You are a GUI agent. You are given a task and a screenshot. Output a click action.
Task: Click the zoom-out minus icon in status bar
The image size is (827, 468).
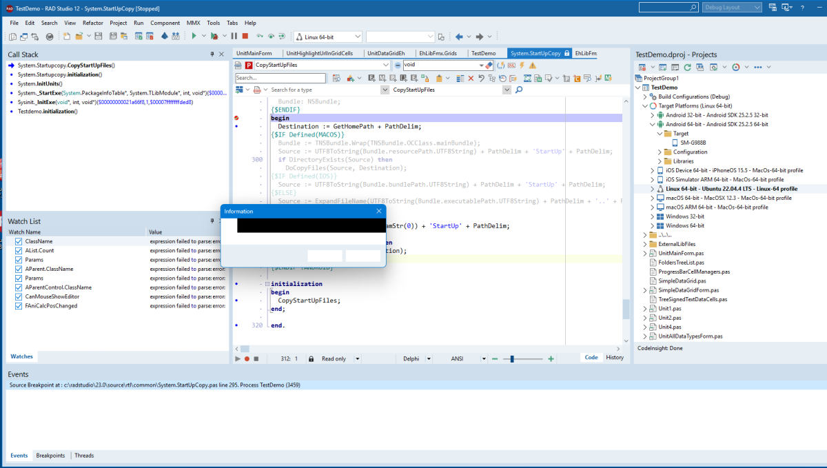click(494, 358)
